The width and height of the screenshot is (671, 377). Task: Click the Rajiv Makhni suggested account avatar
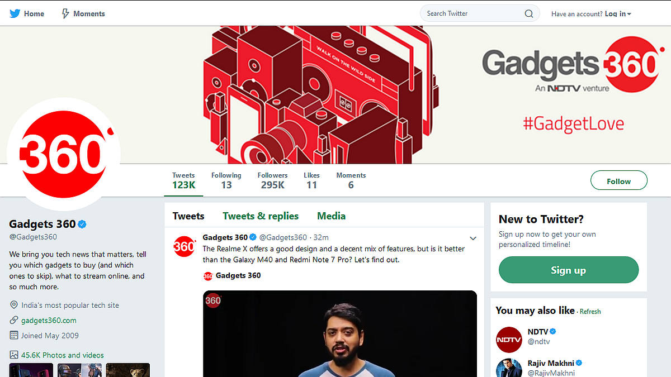point(509,368)
